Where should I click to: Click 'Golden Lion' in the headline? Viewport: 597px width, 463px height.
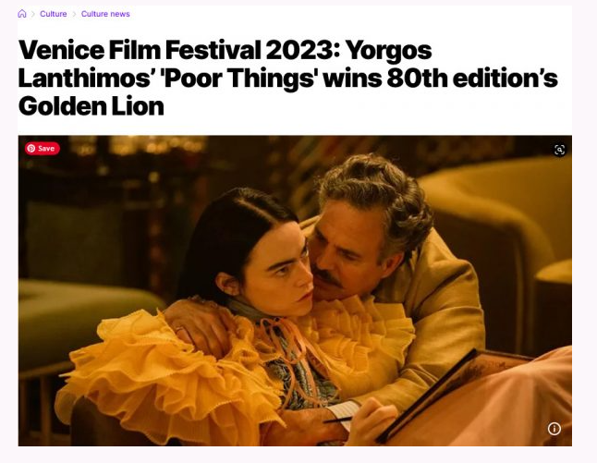pos(91,106)
